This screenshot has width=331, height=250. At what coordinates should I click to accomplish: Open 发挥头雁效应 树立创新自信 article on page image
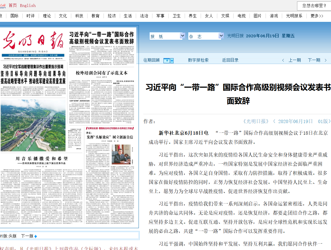[x=110, y=137]
